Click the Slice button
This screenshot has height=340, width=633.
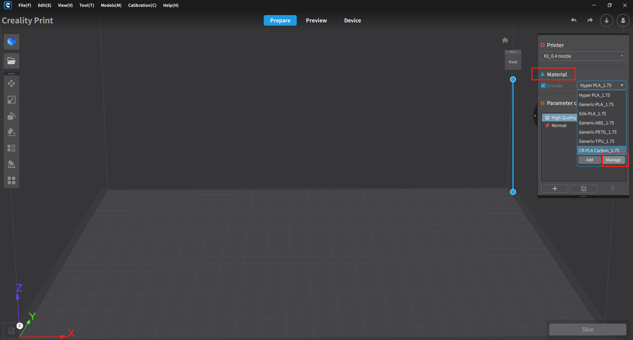(x=588, y=329)
